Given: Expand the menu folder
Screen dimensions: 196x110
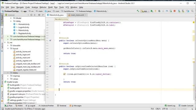Looking at the screenshot, I should [x=8, y=73].
